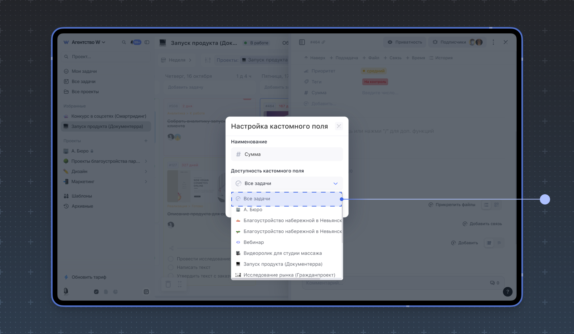Select 'Вебинар' from the dropdown list
Viewport: 574px width, 334px height.
[x=254, y=242]
